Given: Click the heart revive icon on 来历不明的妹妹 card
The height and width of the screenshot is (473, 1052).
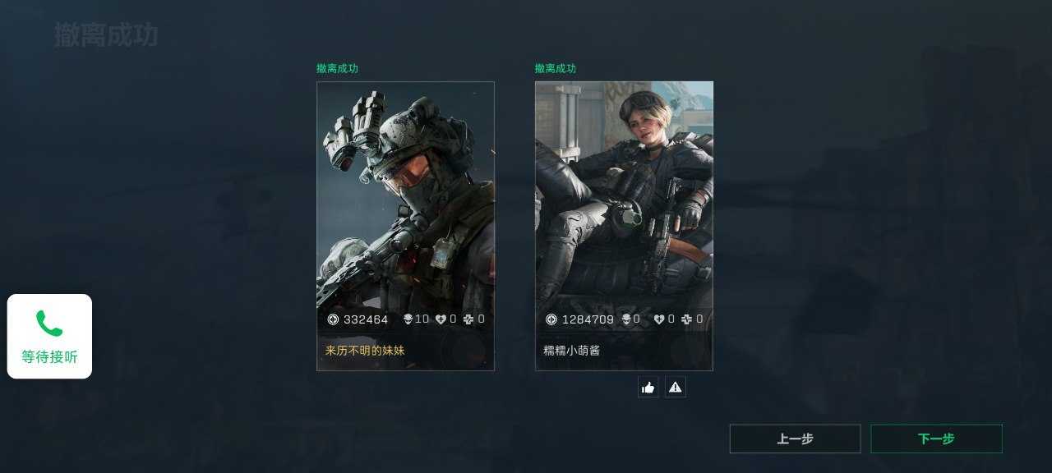Looking at the screenshot, I should coord(441,319).
